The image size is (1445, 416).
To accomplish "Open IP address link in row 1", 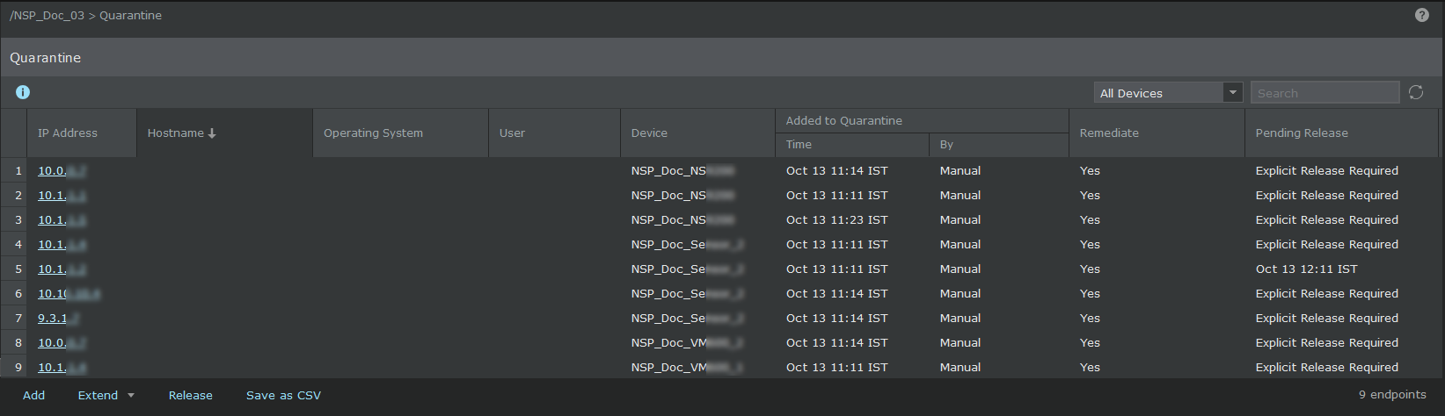I will [x=62, y=171].
